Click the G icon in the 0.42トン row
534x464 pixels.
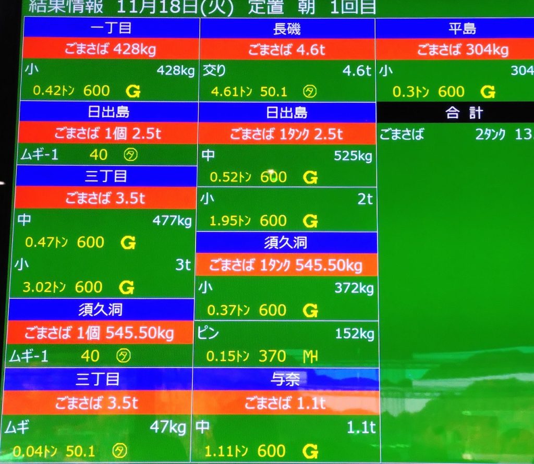133,92
